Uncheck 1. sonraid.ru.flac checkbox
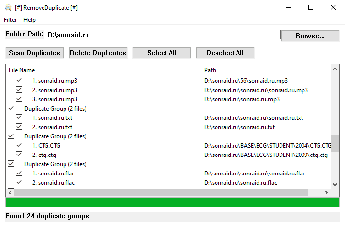This screenshot has height=232, width=345. coord(19,173)
